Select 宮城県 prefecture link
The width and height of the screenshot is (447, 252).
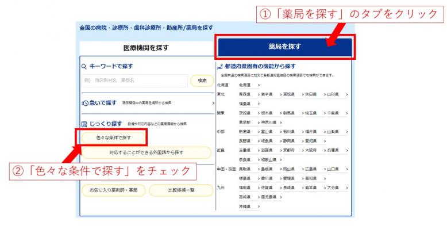pyautogui.click(x=294, y=94)
